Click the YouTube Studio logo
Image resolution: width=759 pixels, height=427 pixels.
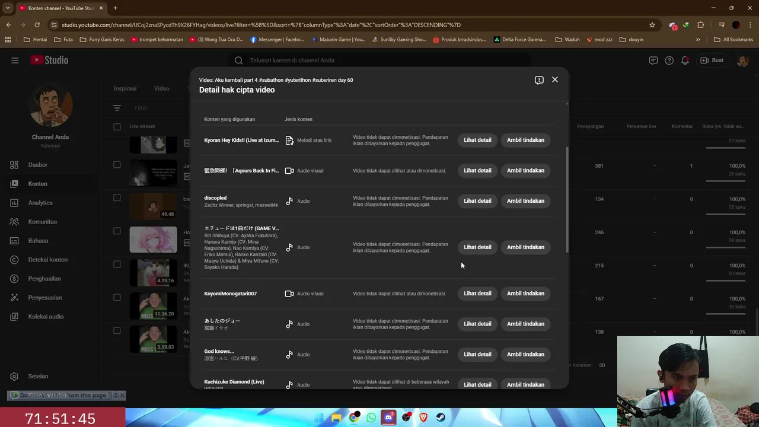point(49,60)
